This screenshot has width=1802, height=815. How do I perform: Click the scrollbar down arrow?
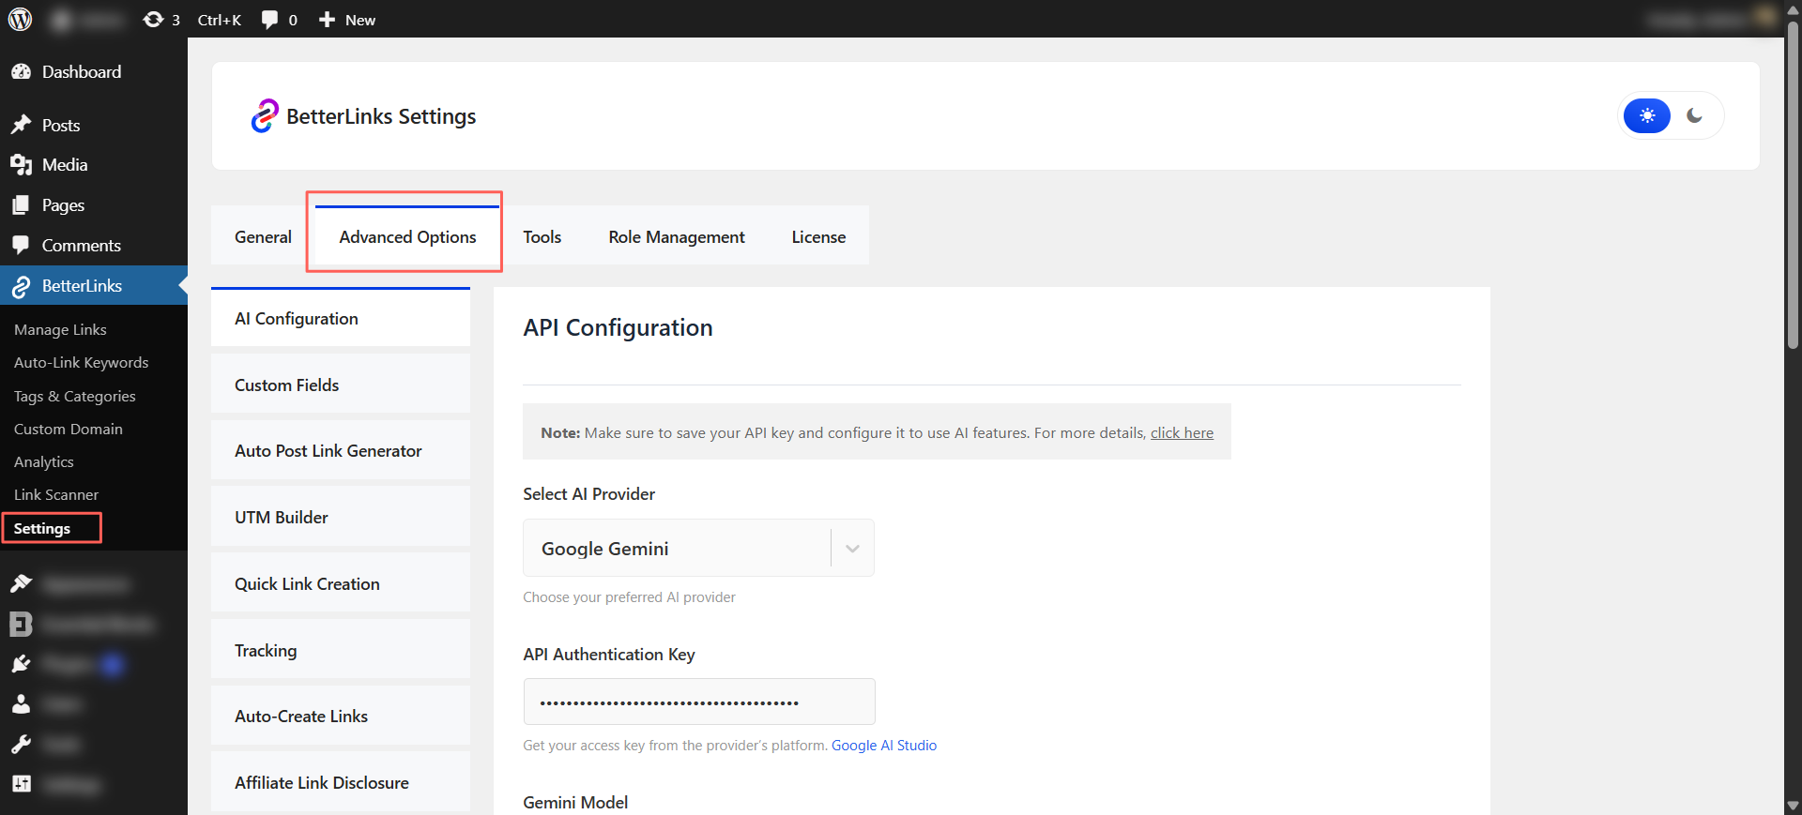[1793, 806]
